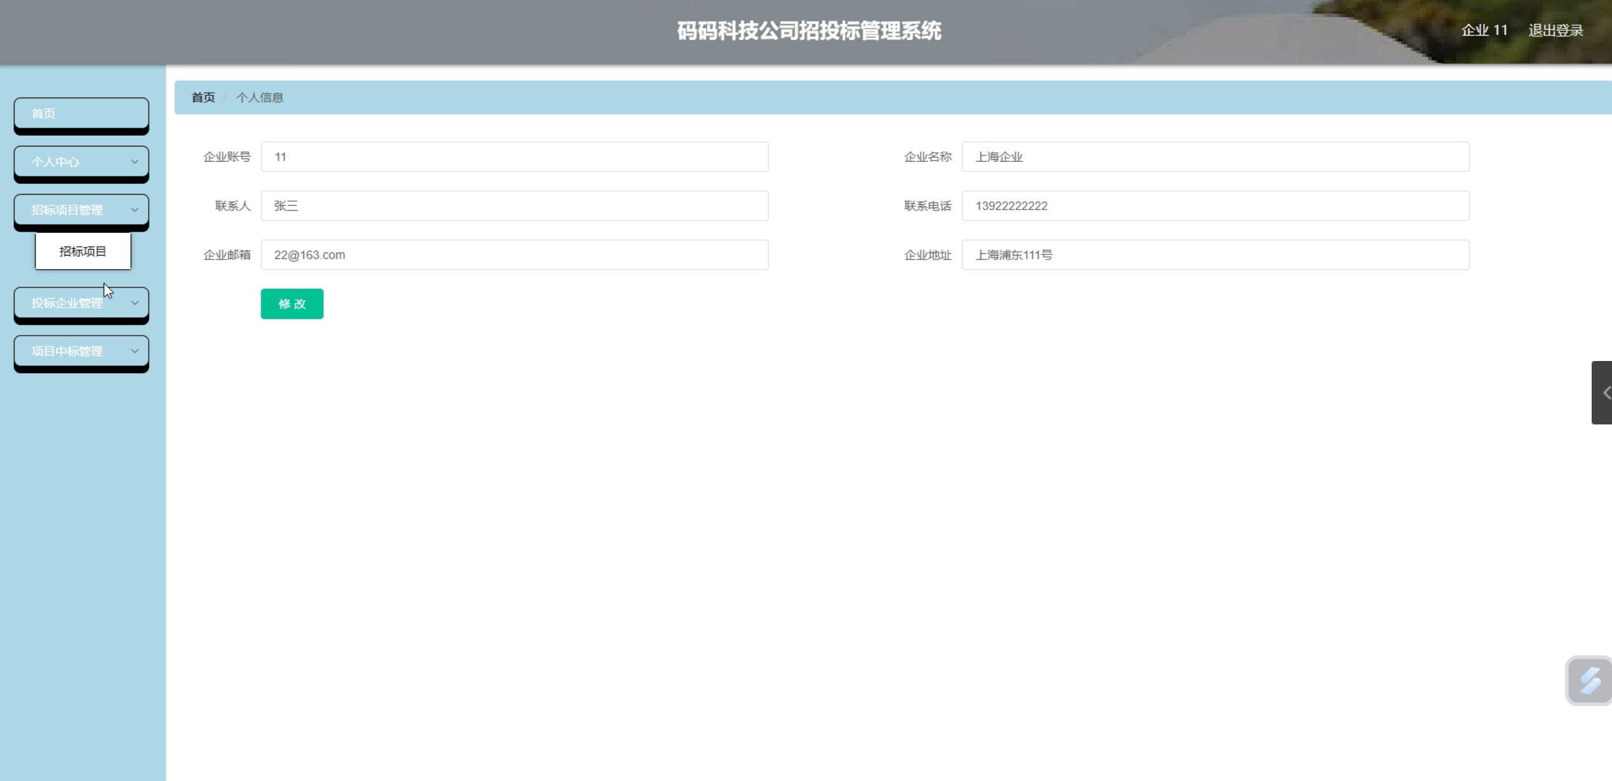Click 企业 11 user label in header
The image size is (1612, 781).
[x=1484, y=30]
